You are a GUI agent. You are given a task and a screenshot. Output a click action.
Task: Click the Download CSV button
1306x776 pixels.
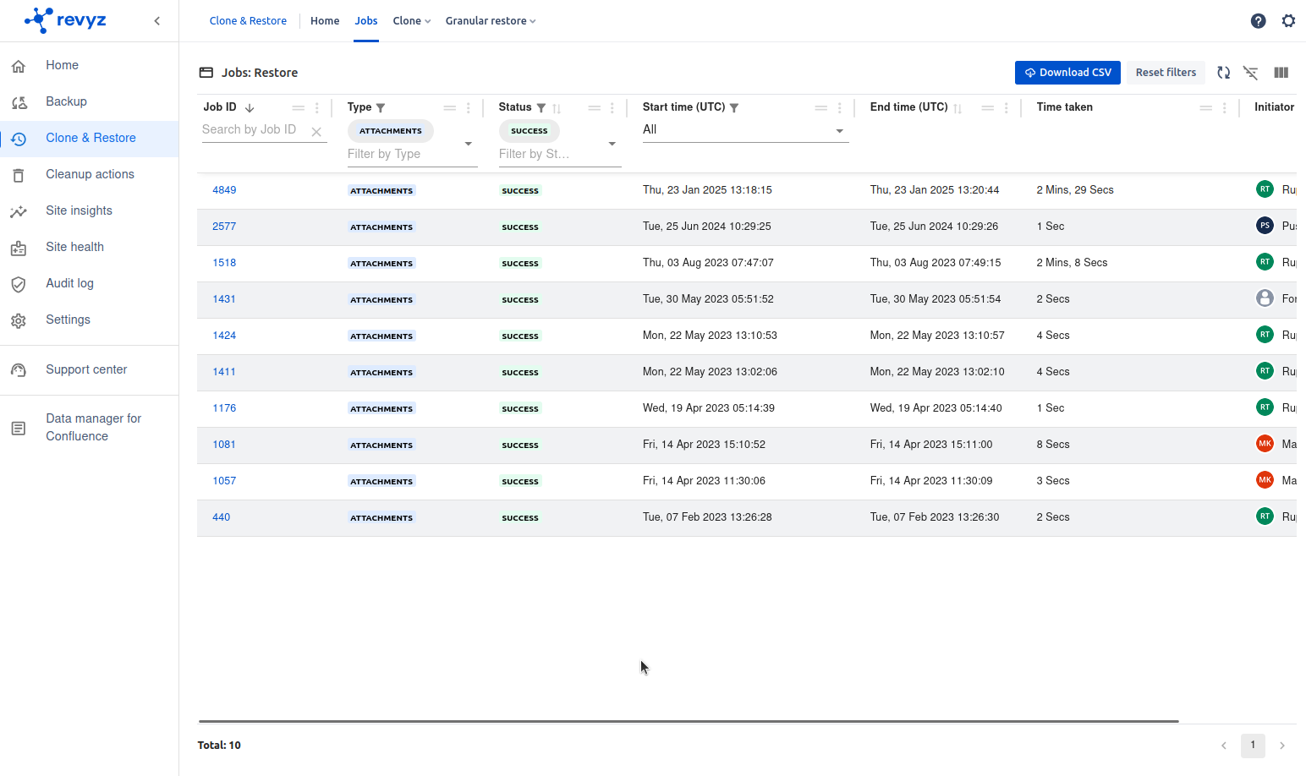(x=1067, y=73)
